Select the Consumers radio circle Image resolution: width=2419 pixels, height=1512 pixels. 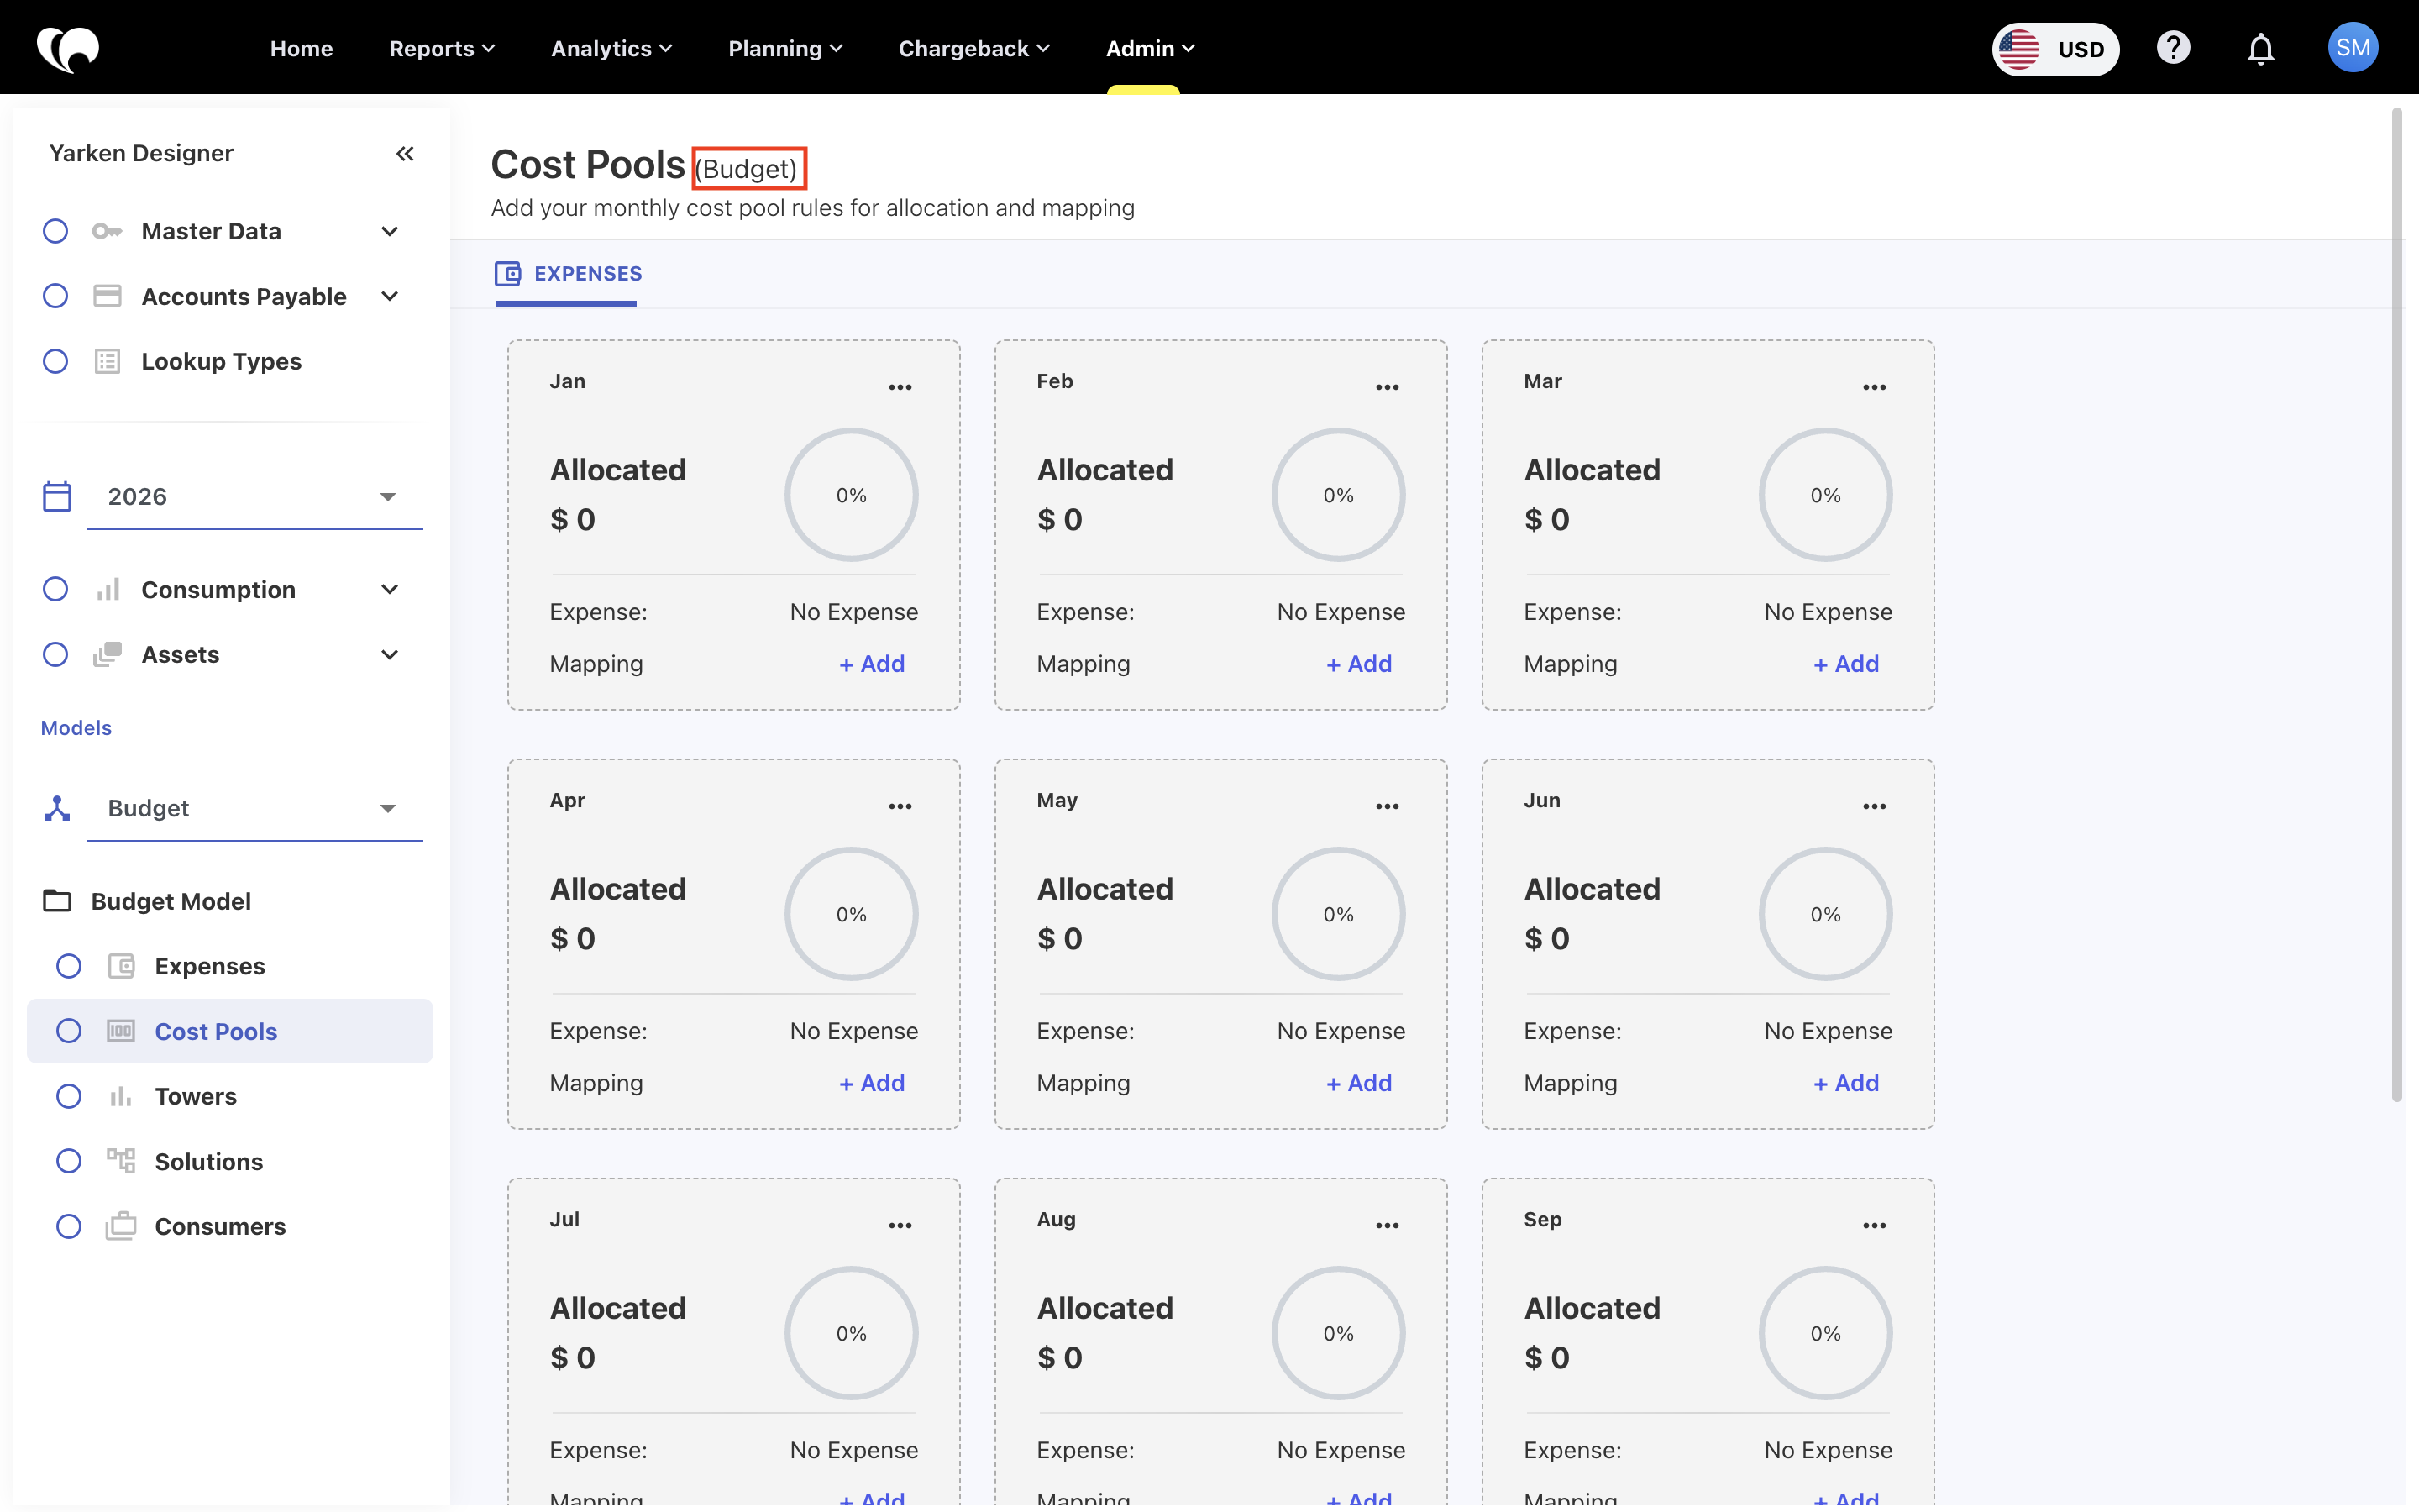point(68,1226)
